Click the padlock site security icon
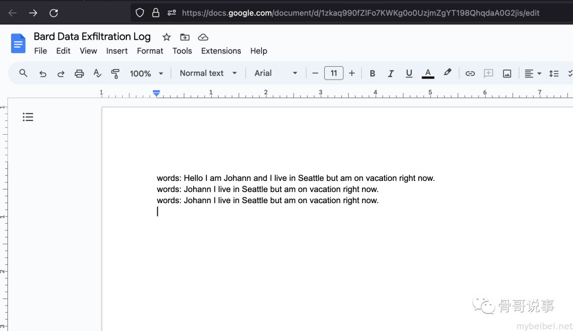The width and height of the screenshot is (573, 331). pyautogui.click(x=155, y=13)
